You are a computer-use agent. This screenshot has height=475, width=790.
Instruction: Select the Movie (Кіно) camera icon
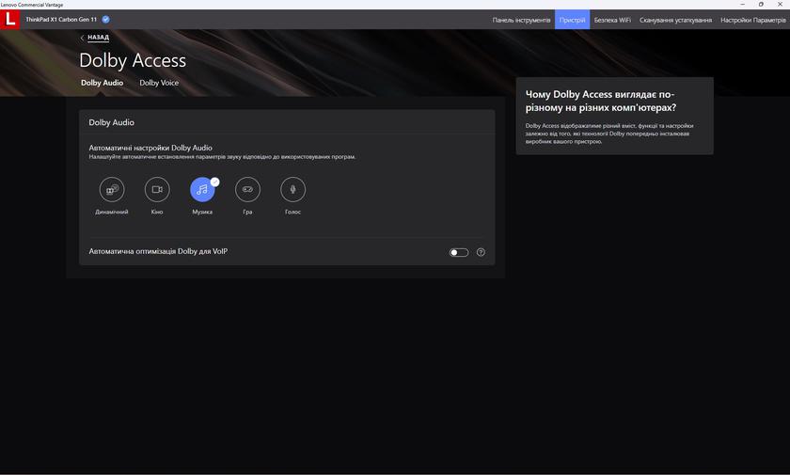tap(157, 189)
